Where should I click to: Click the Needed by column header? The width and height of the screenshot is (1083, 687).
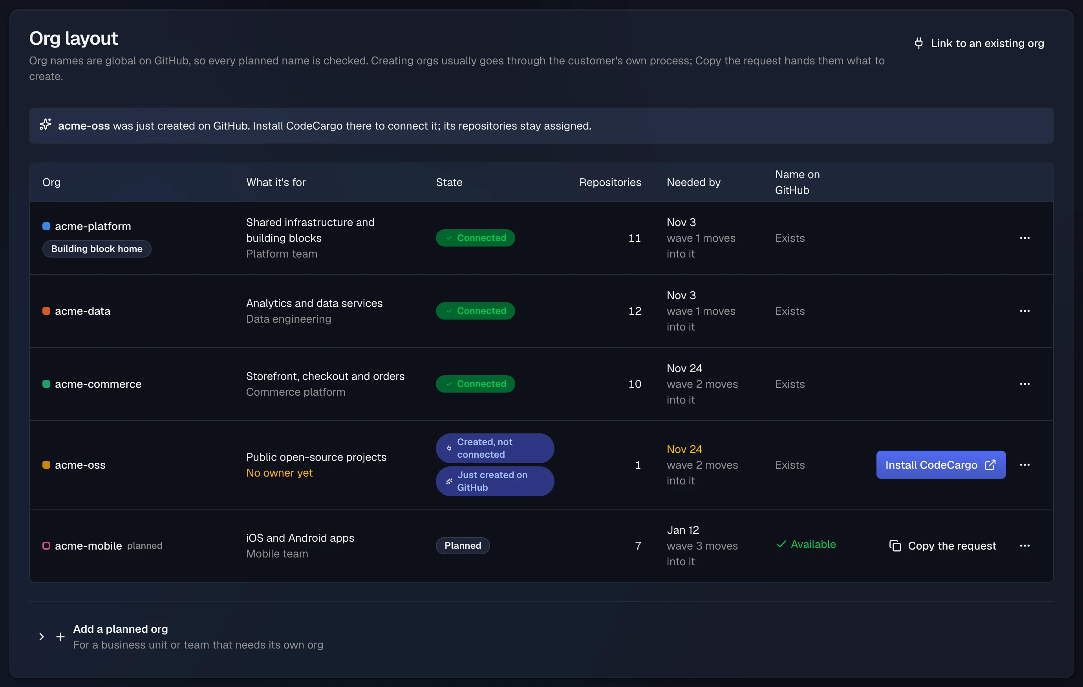tap(693, 182)
